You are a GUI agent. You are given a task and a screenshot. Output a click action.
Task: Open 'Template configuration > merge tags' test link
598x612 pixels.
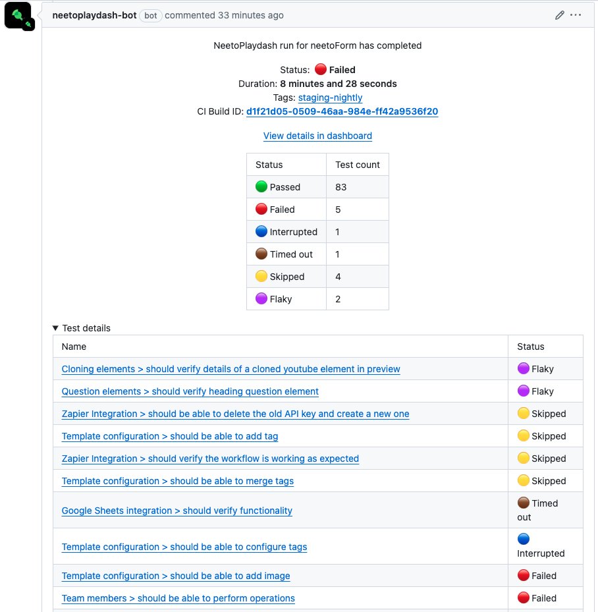(x=177, y=481)
